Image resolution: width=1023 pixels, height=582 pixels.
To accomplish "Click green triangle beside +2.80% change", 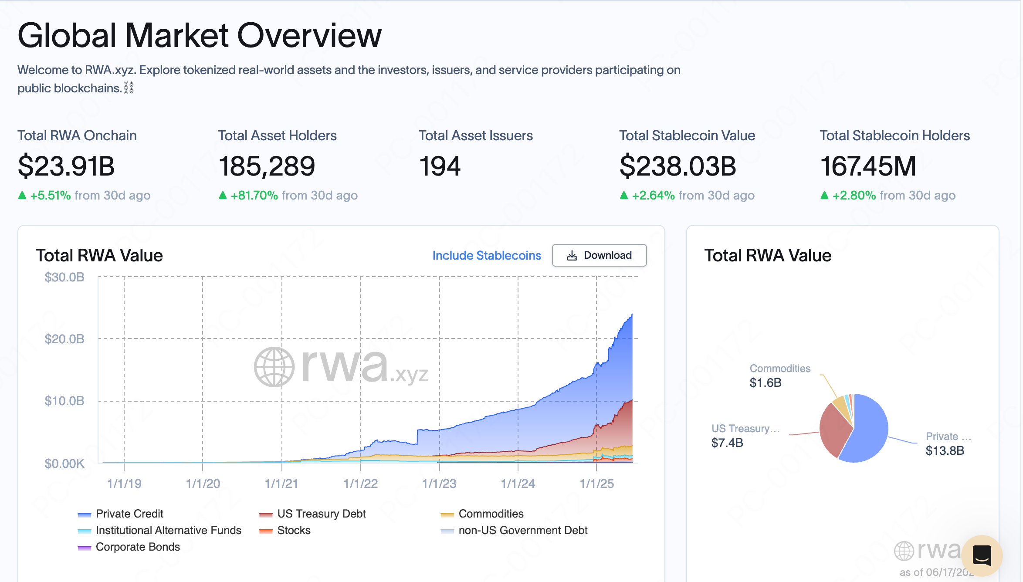I will point(824,195).
